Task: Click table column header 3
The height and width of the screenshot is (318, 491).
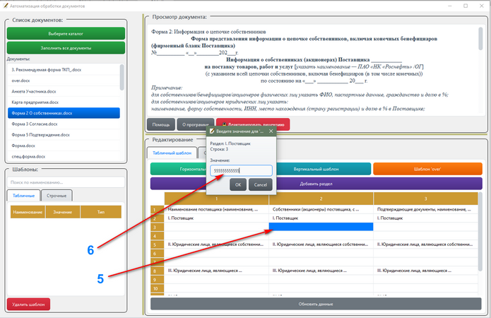Action: click(425, 199)
